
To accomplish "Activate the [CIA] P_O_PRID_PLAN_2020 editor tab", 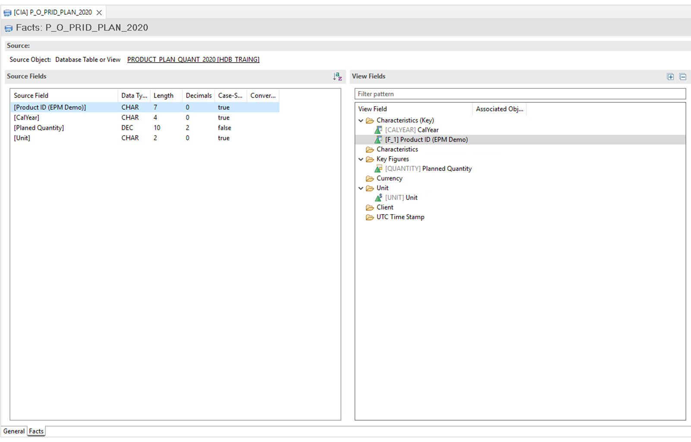I will pyautogui.click(x=53, y=13).
